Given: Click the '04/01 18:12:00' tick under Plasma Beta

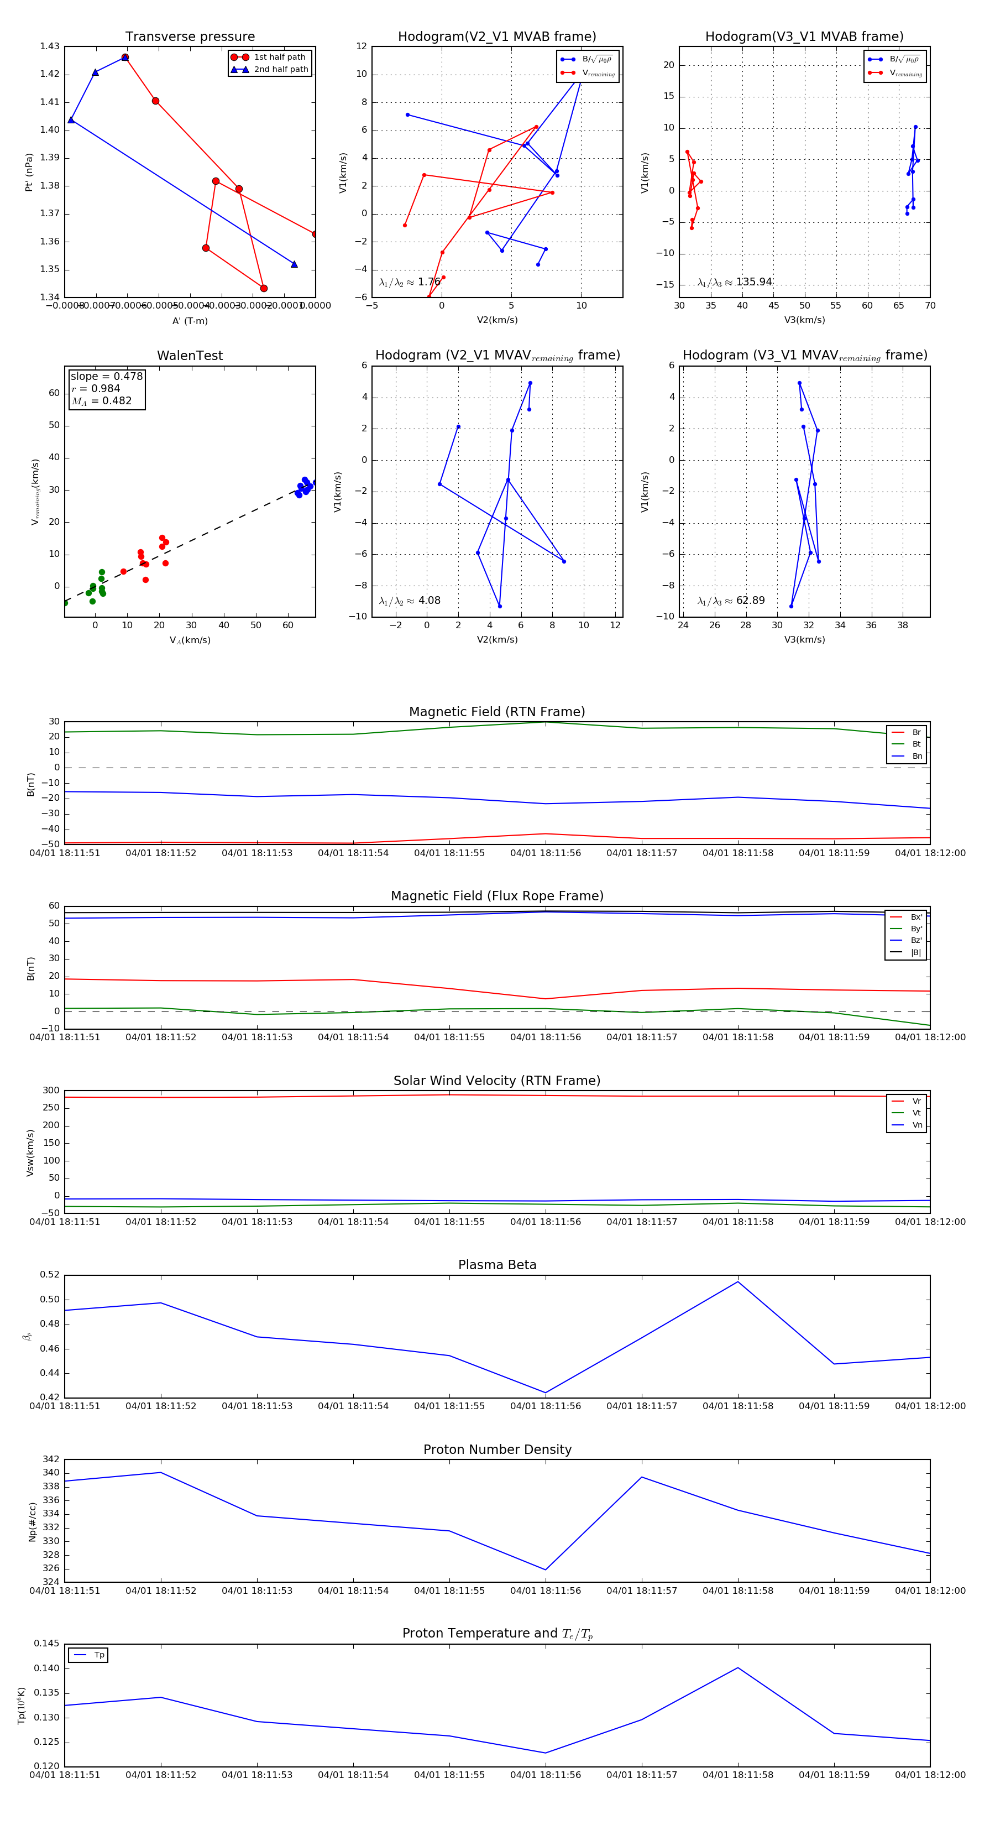Looking at the screenshot, I should pyautogui.click(x=930, y=1406).
